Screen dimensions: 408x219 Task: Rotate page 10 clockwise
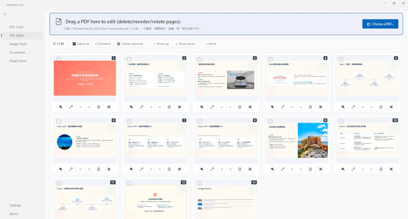[372, 169]
